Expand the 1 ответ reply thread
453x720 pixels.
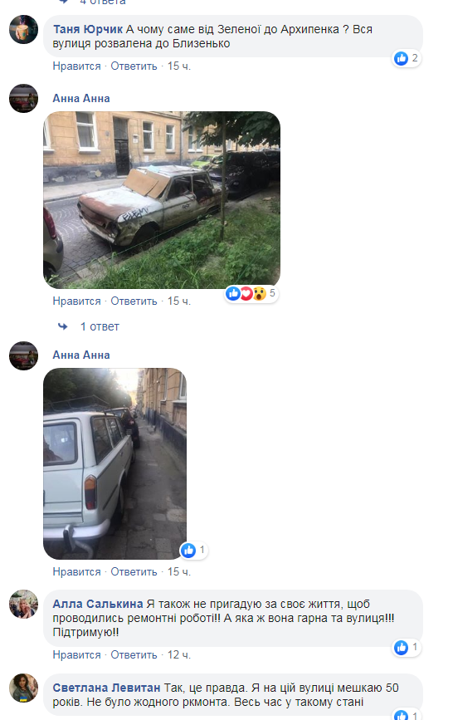100,326
